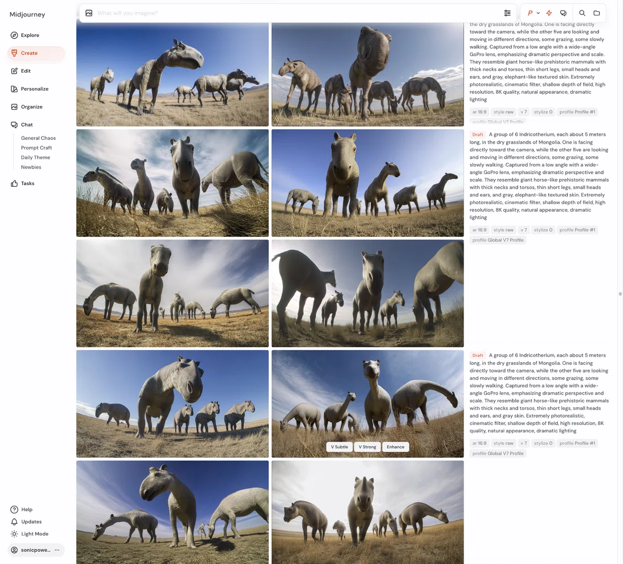
Task: Open the Chat section
Action: (22, 124)
